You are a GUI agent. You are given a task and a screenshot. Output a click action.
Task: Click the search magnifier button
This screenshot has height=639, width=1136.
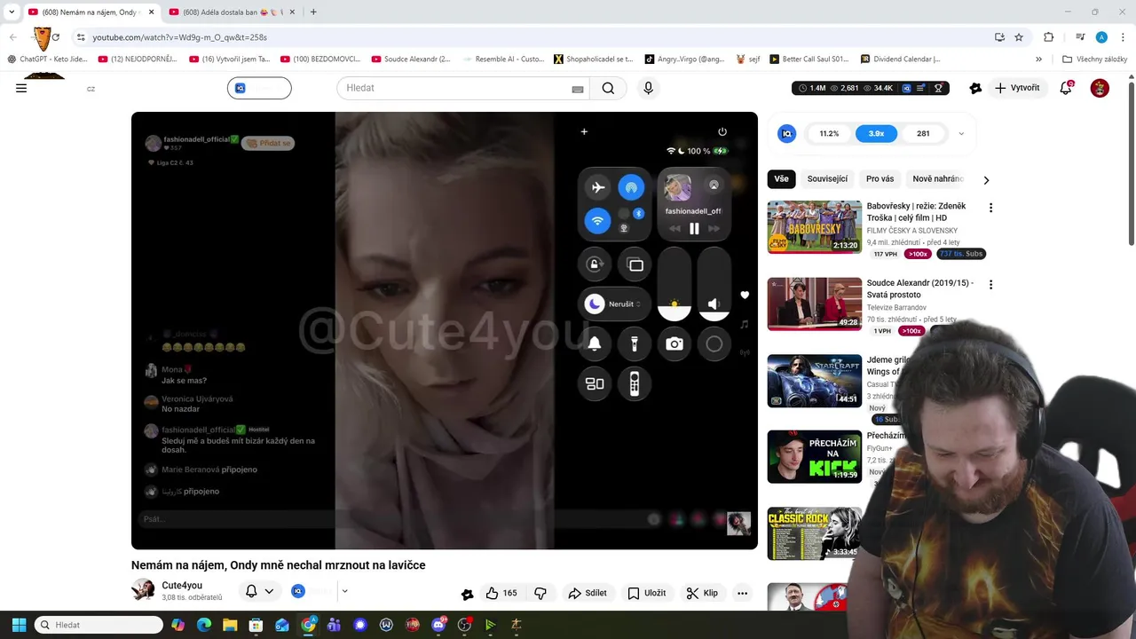(x=608, y=88)
